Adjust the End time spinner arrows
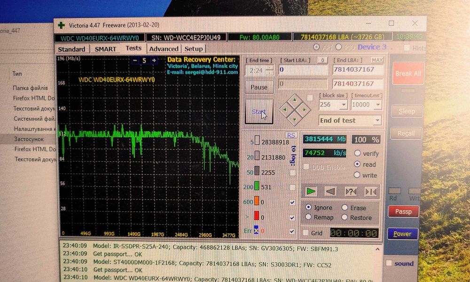Image resolution: width=470 pixels, height=282 pixels. (x=269, y=71)
